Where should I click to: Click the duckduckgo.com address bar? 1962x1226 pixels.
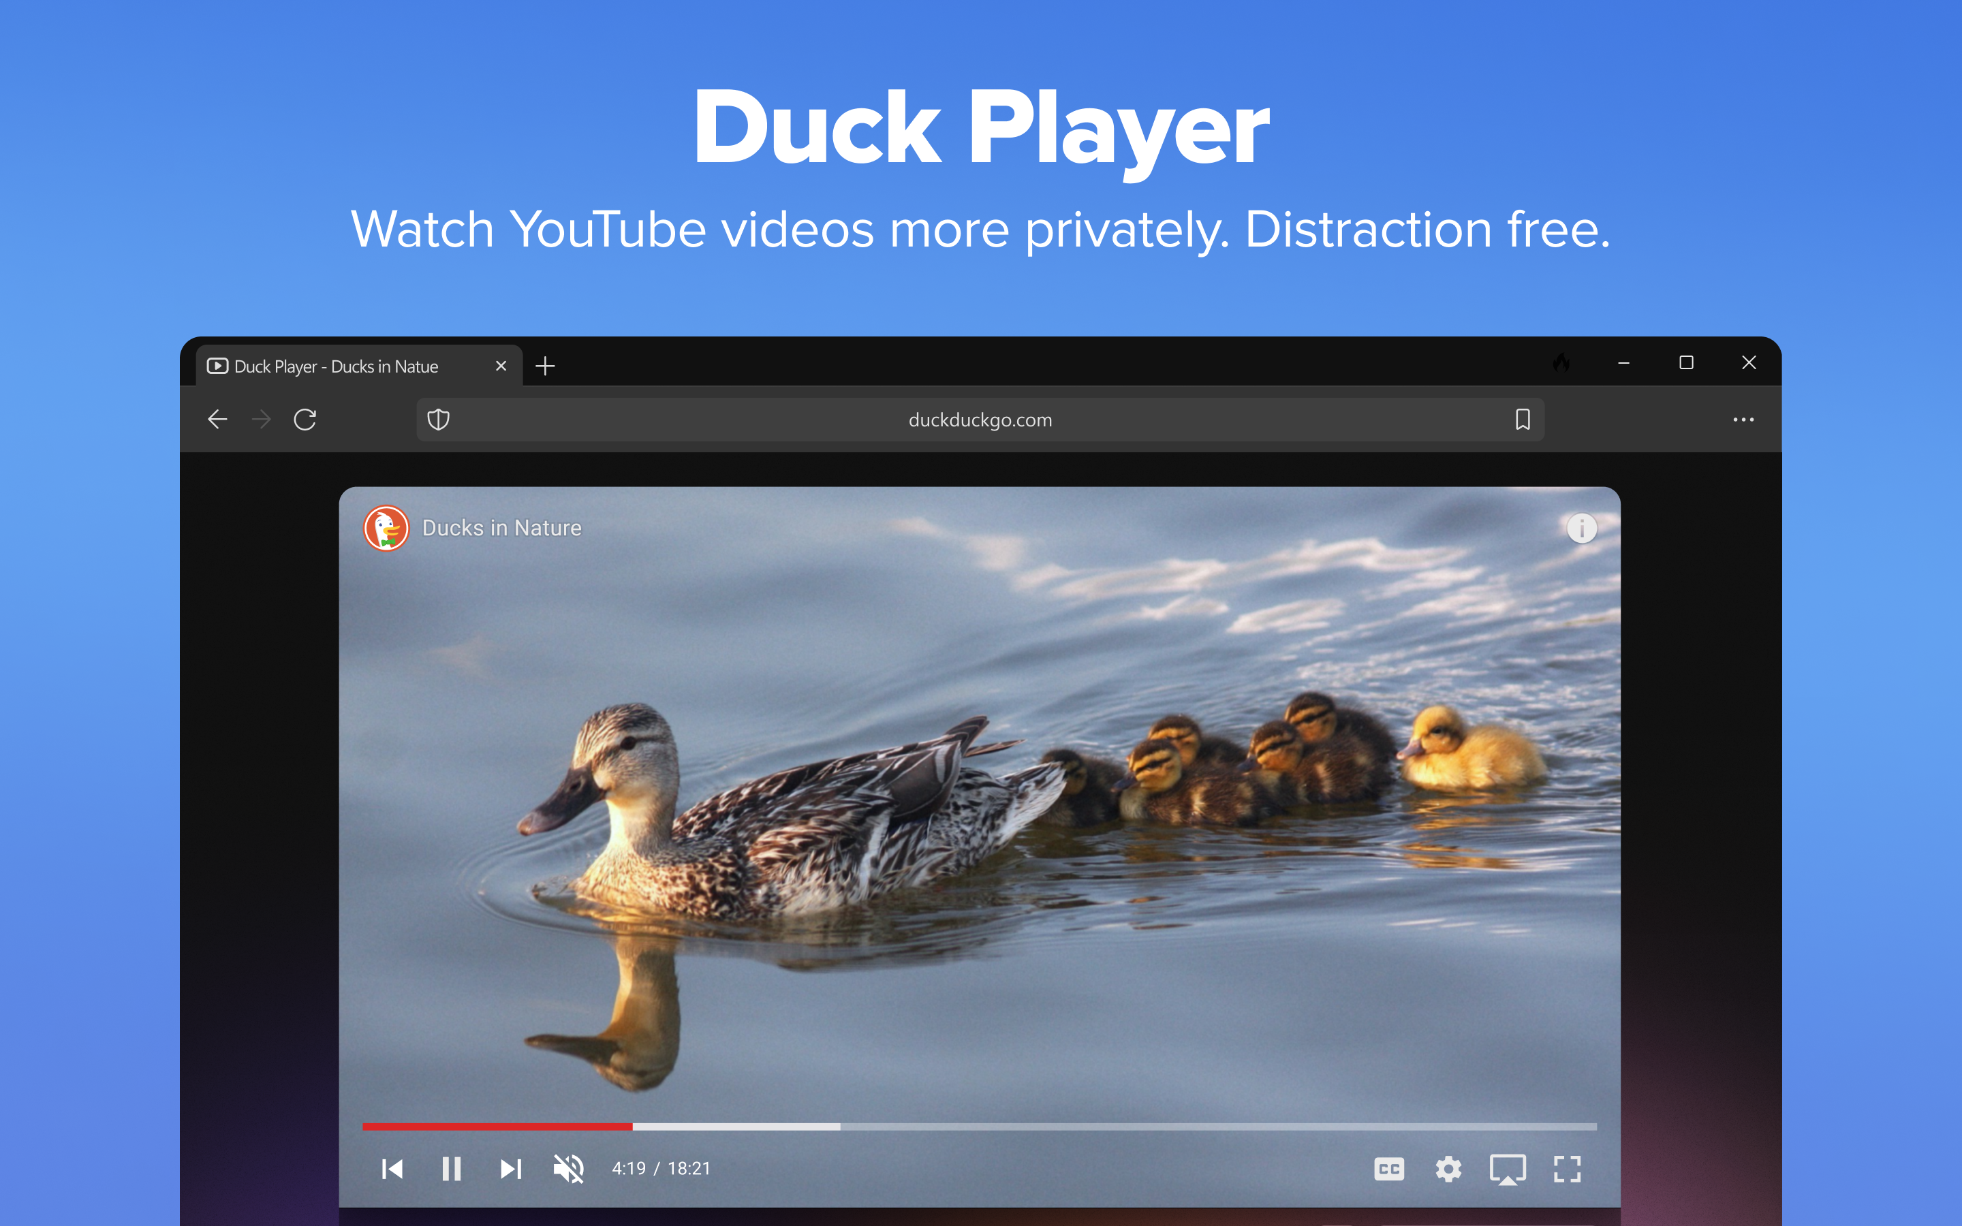tap(978, 419)
